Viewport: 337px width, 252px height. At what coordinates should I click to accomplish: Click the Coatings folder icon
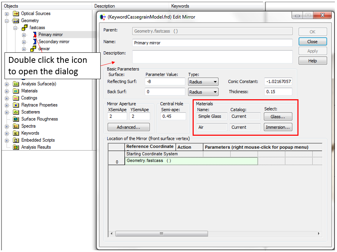[16, 98]
